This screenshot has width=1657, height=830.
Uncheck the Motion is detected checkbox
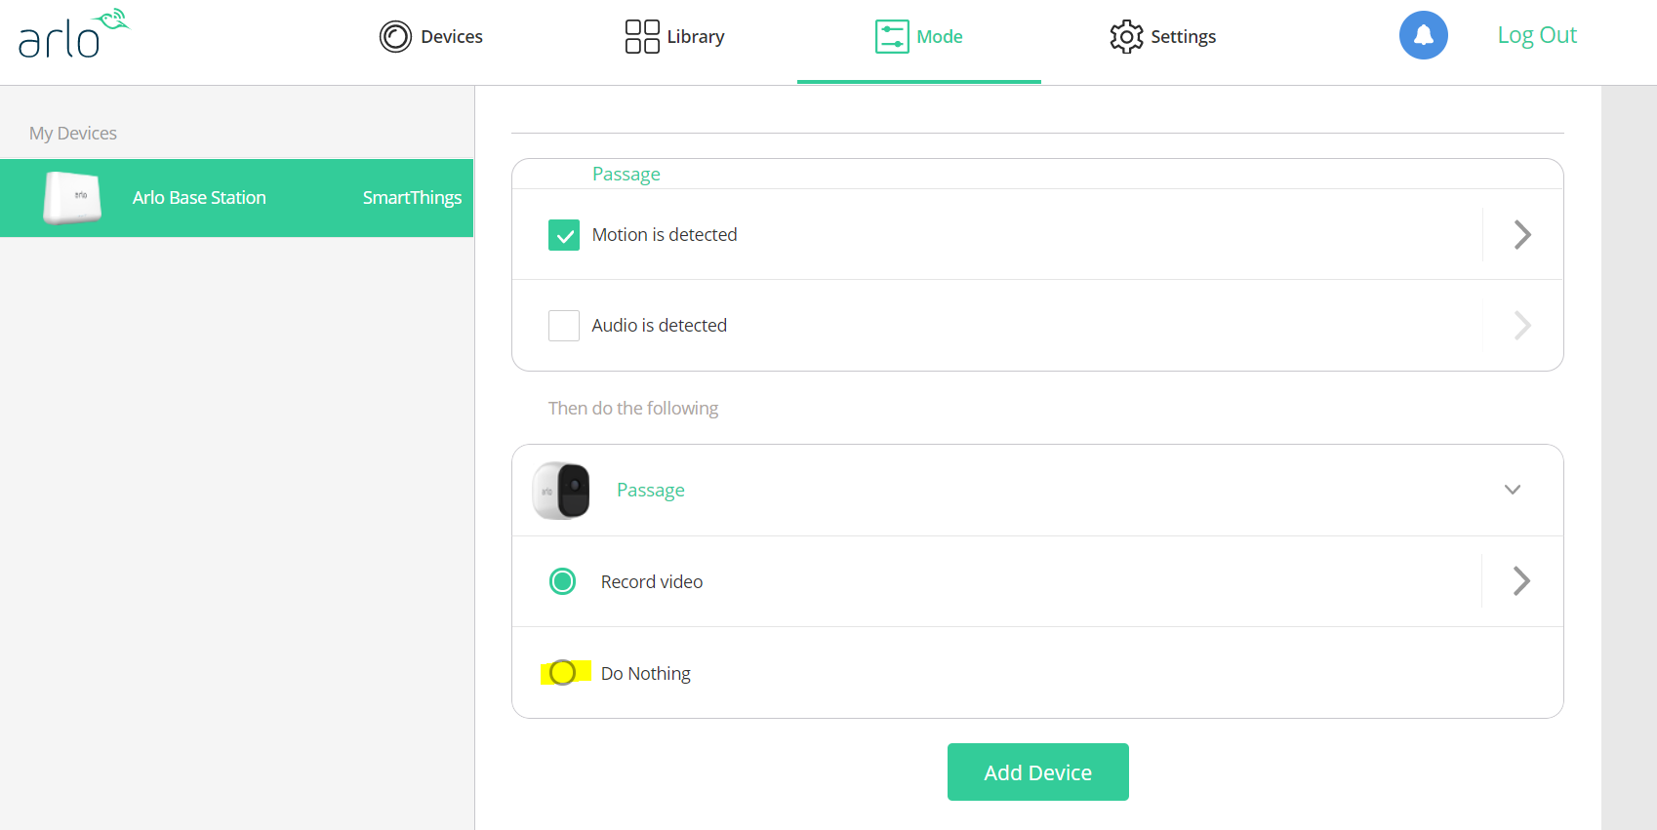pos(564,235)
